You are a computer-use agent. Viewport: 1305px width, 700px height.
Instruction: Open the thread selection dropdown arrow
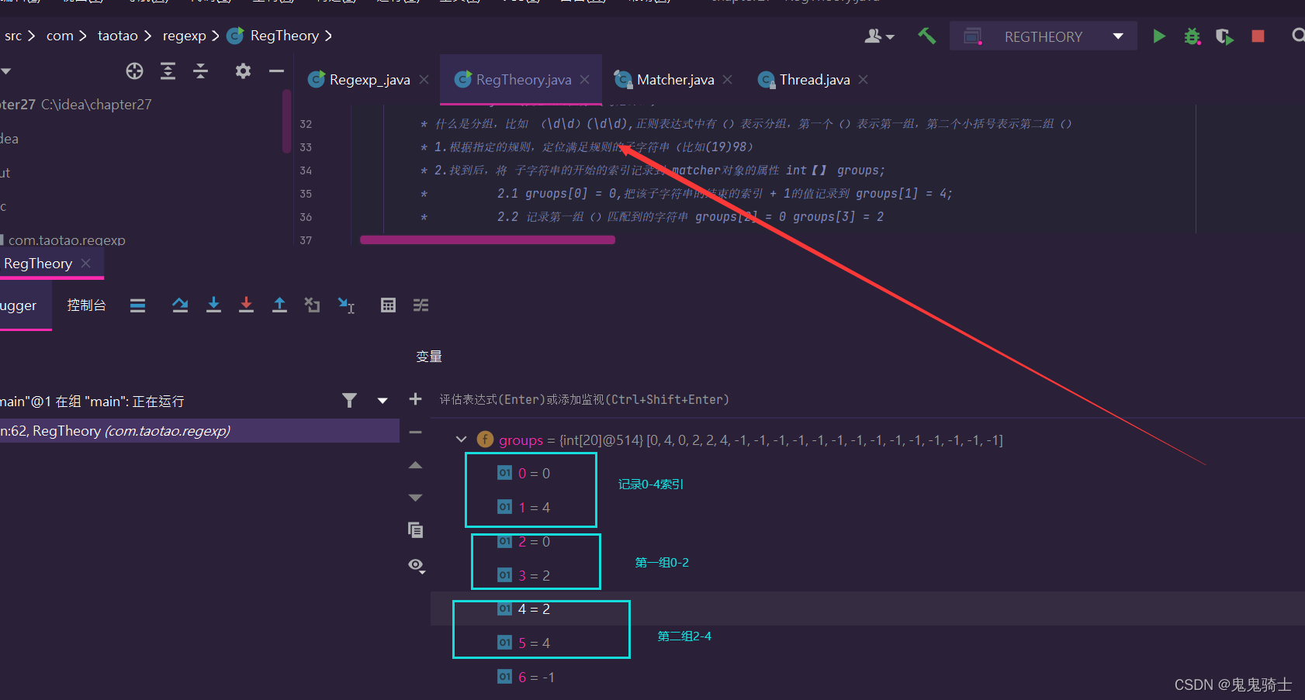pyautogui.click(x=382, y=401)
